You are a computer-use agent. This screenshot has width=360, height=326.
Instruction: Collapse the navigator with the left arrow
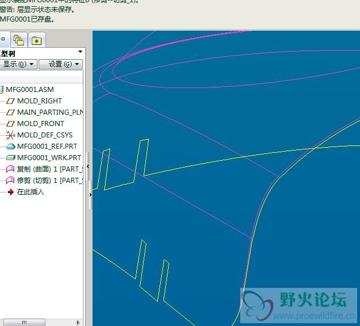(x=88, y=166)
